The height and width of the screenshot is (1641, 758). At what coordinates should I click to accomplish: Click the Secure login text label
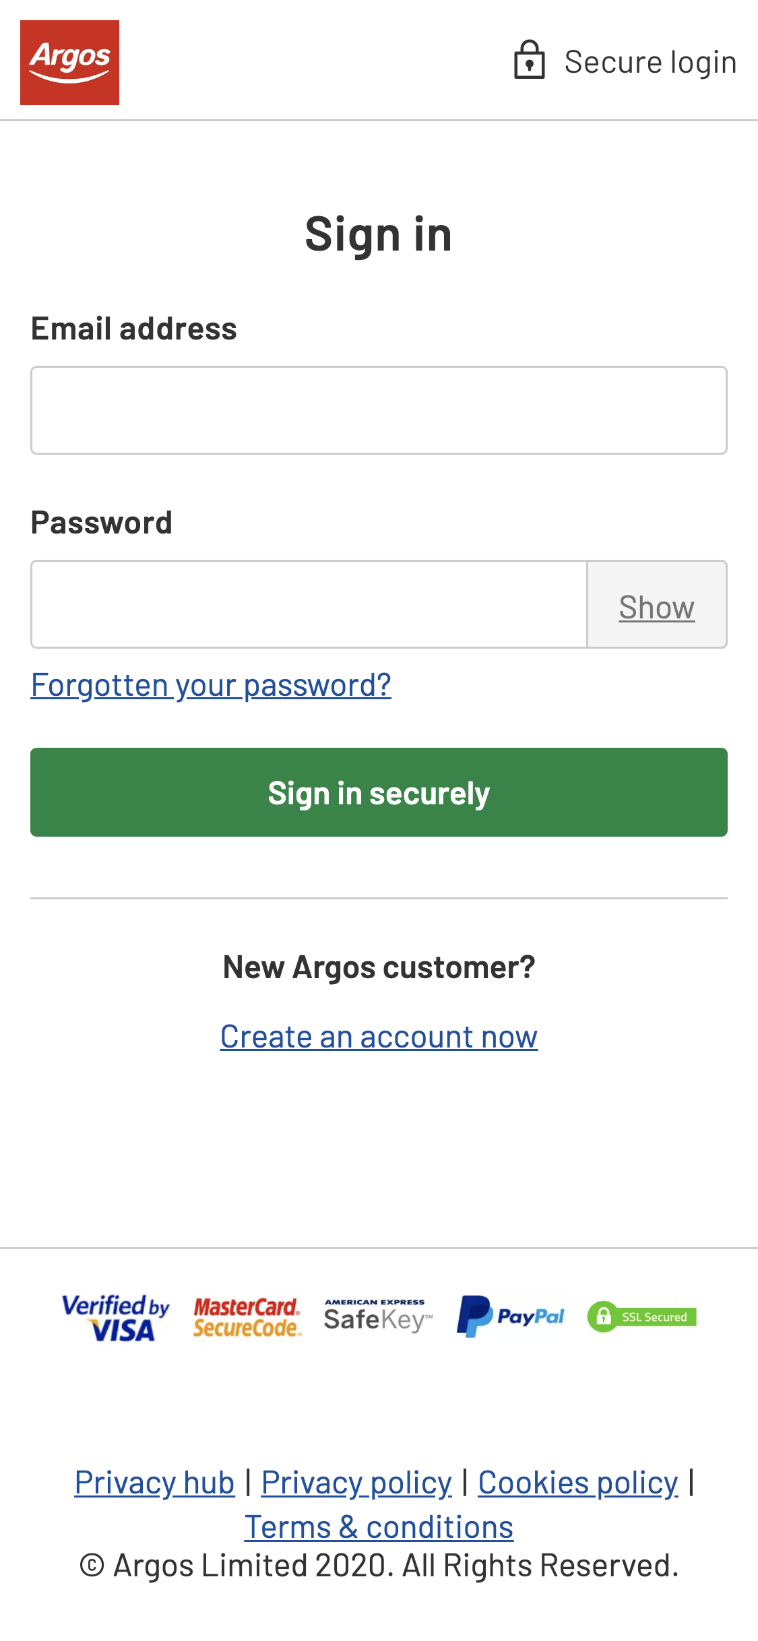[650, 59]
